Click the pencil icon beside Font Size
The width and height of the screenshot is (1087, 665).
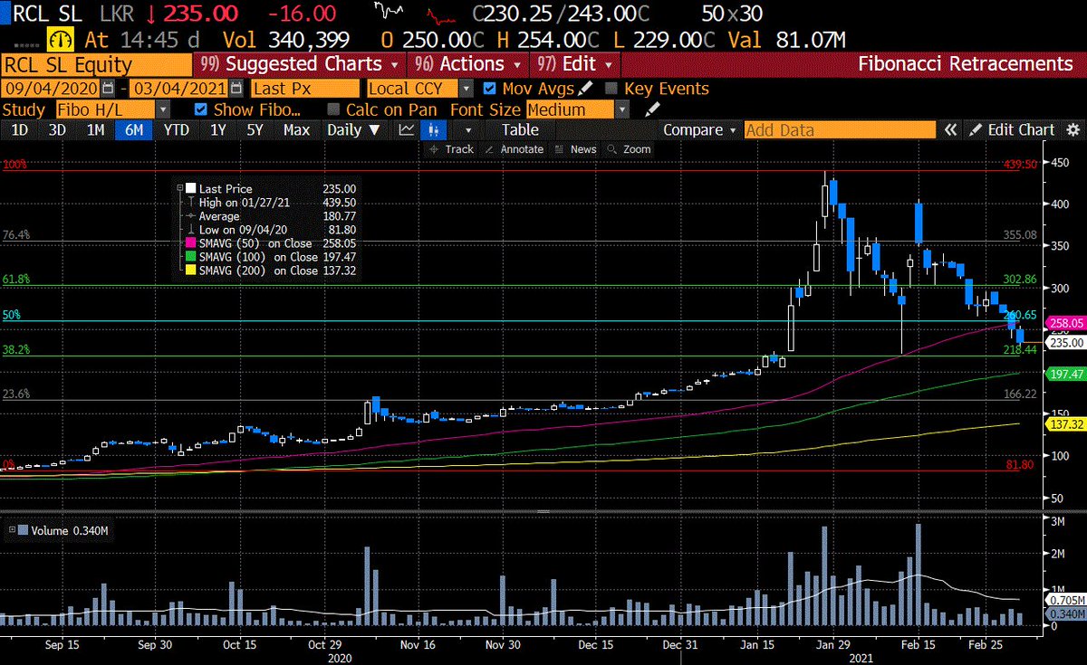[651, 109]
